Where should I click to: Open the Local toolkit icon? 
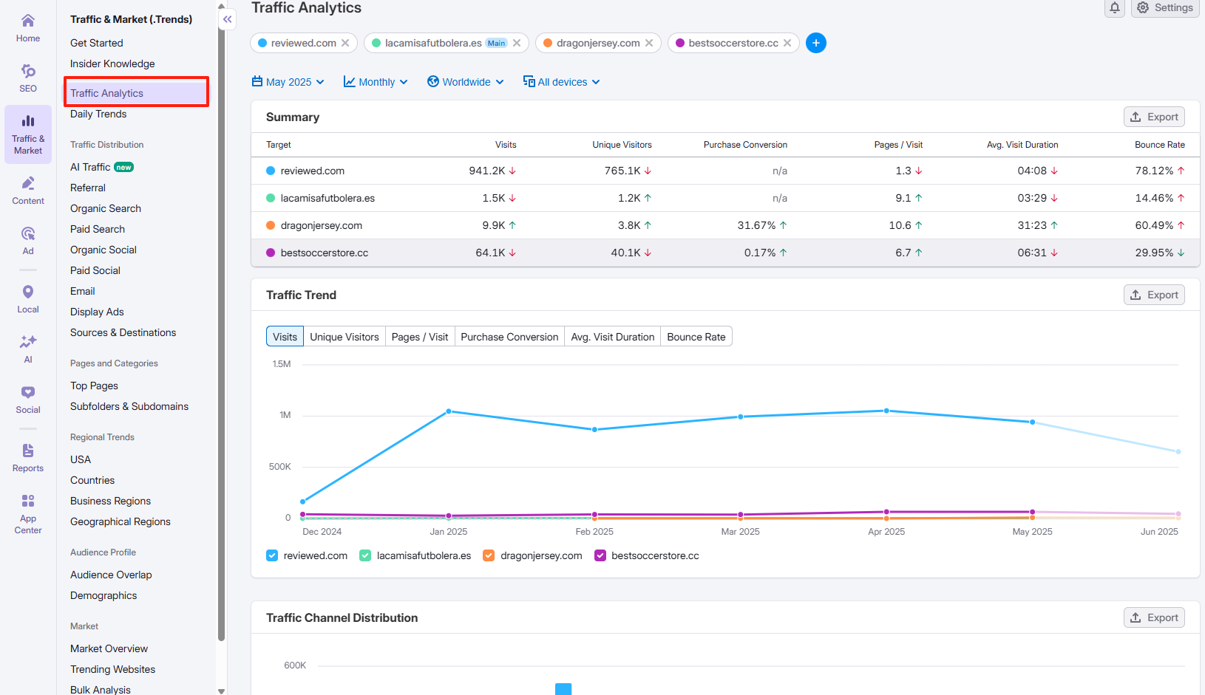point(28,298)
